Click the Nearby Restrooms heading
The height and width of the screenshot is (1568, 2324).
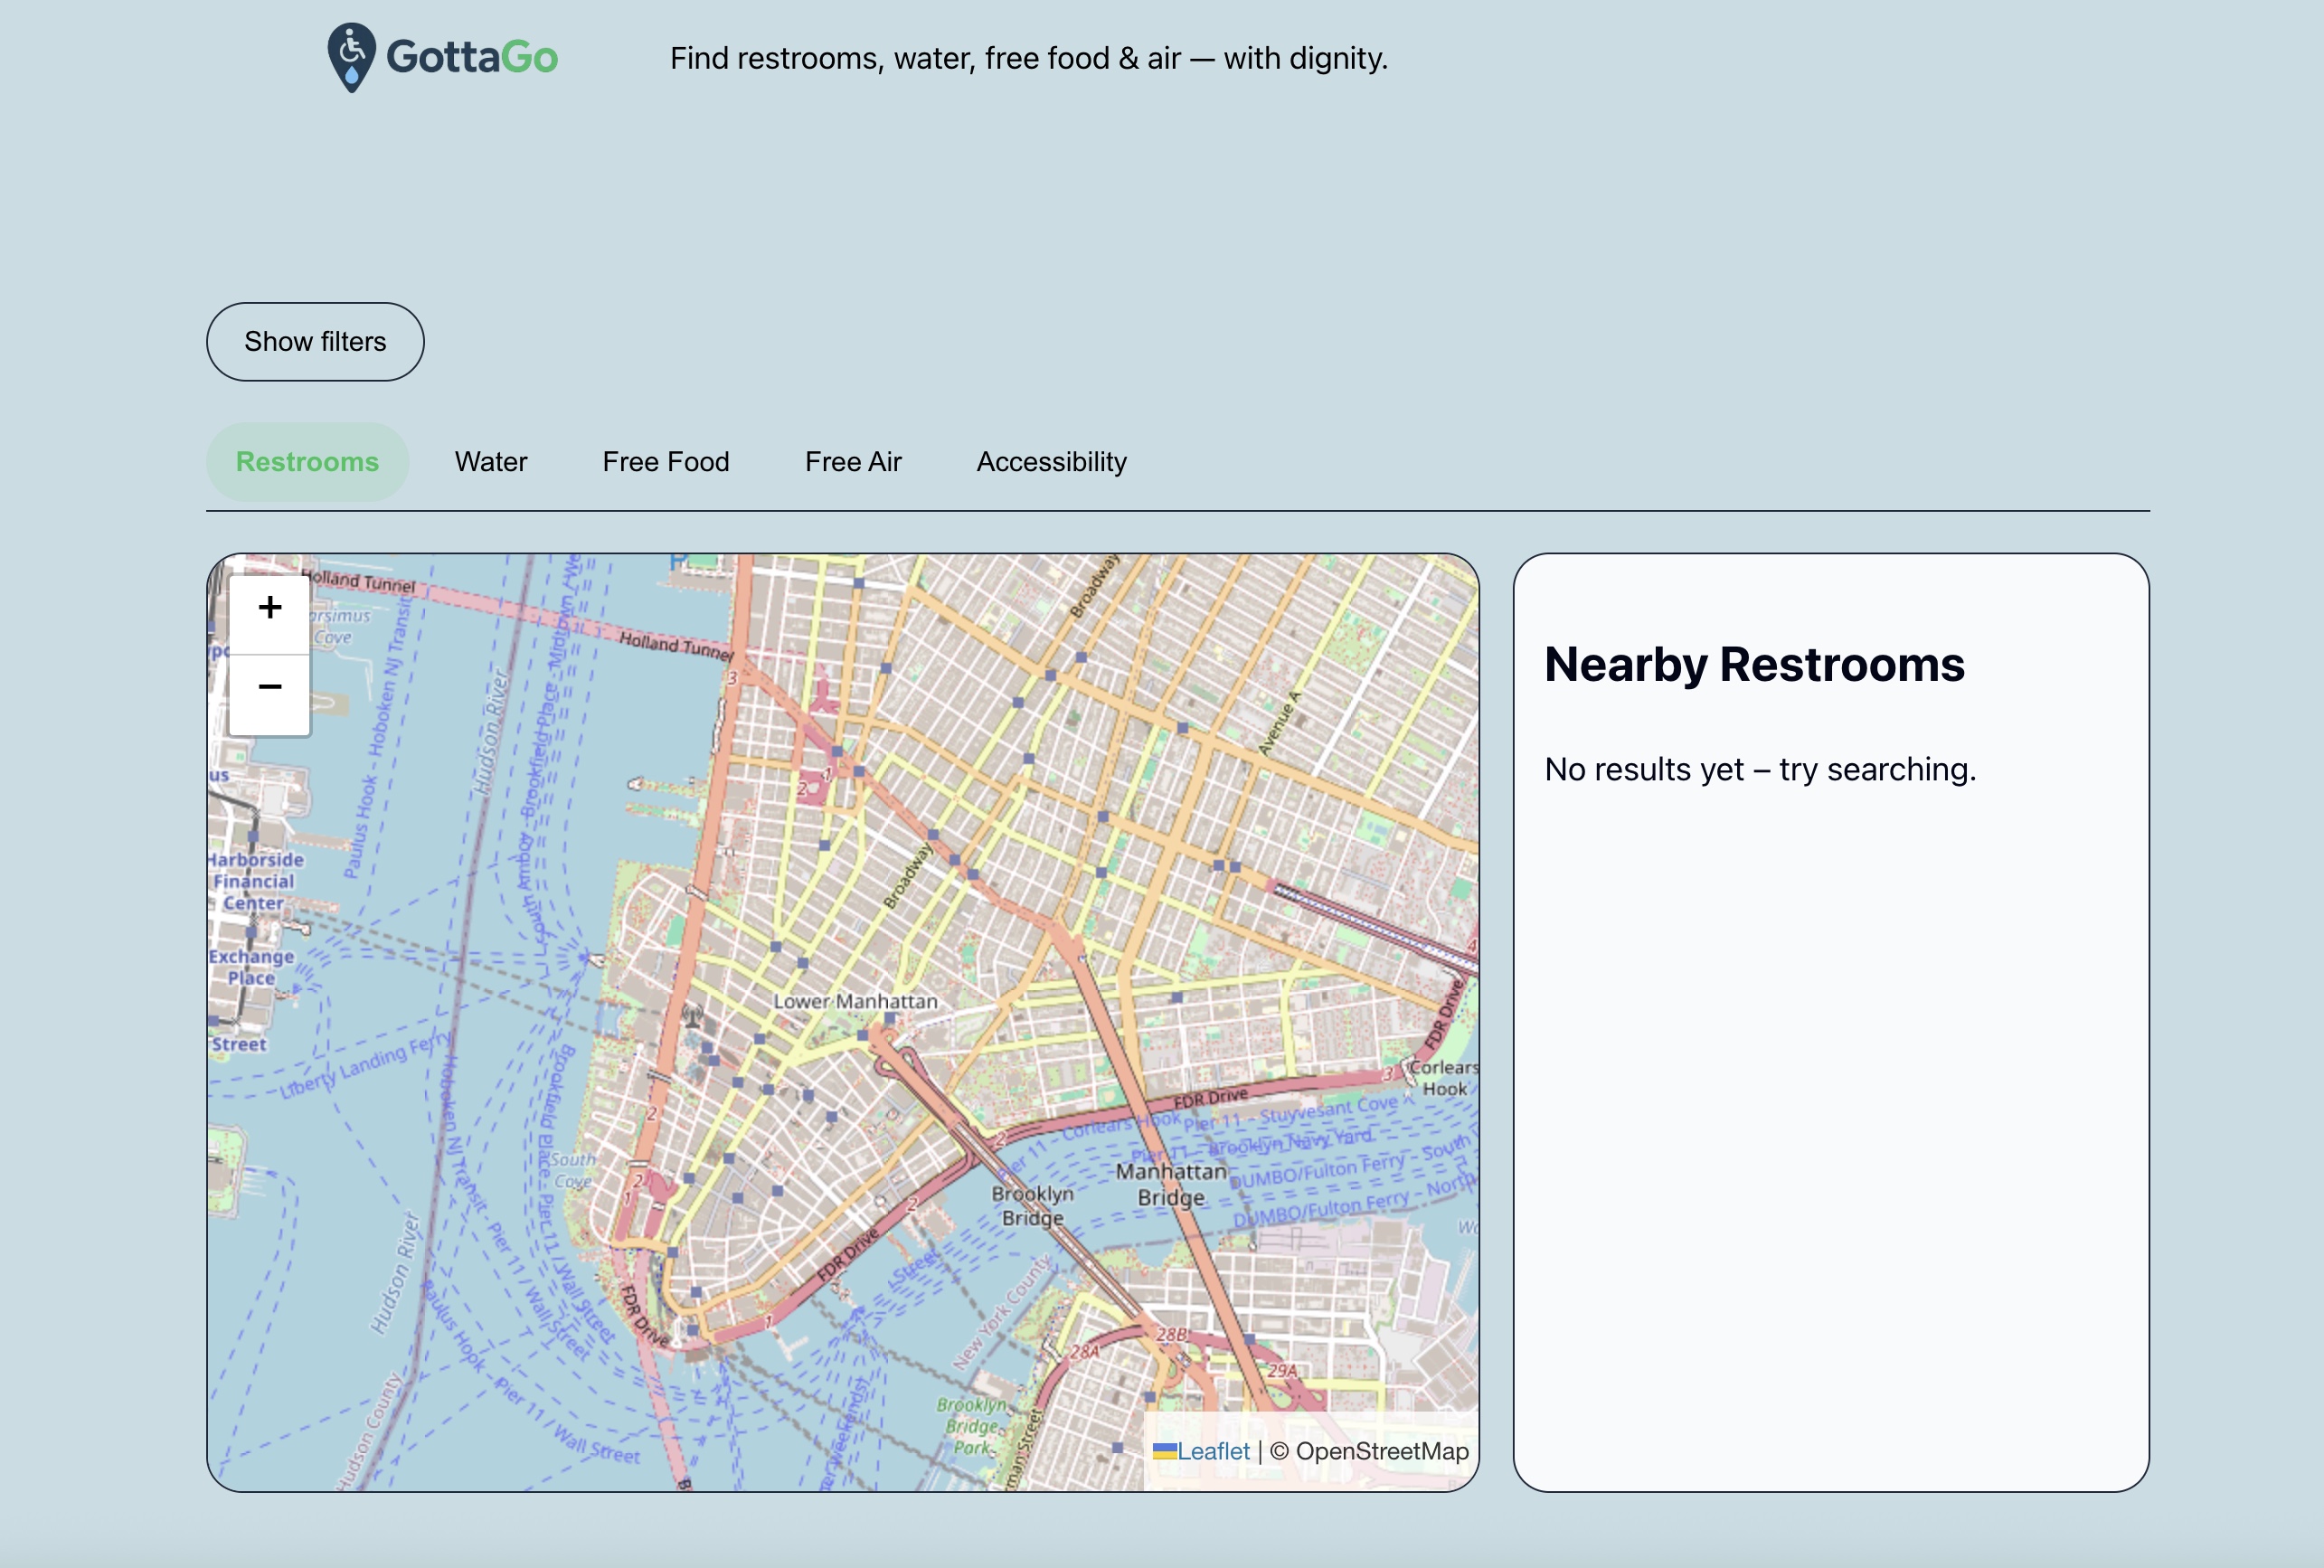1754,665
